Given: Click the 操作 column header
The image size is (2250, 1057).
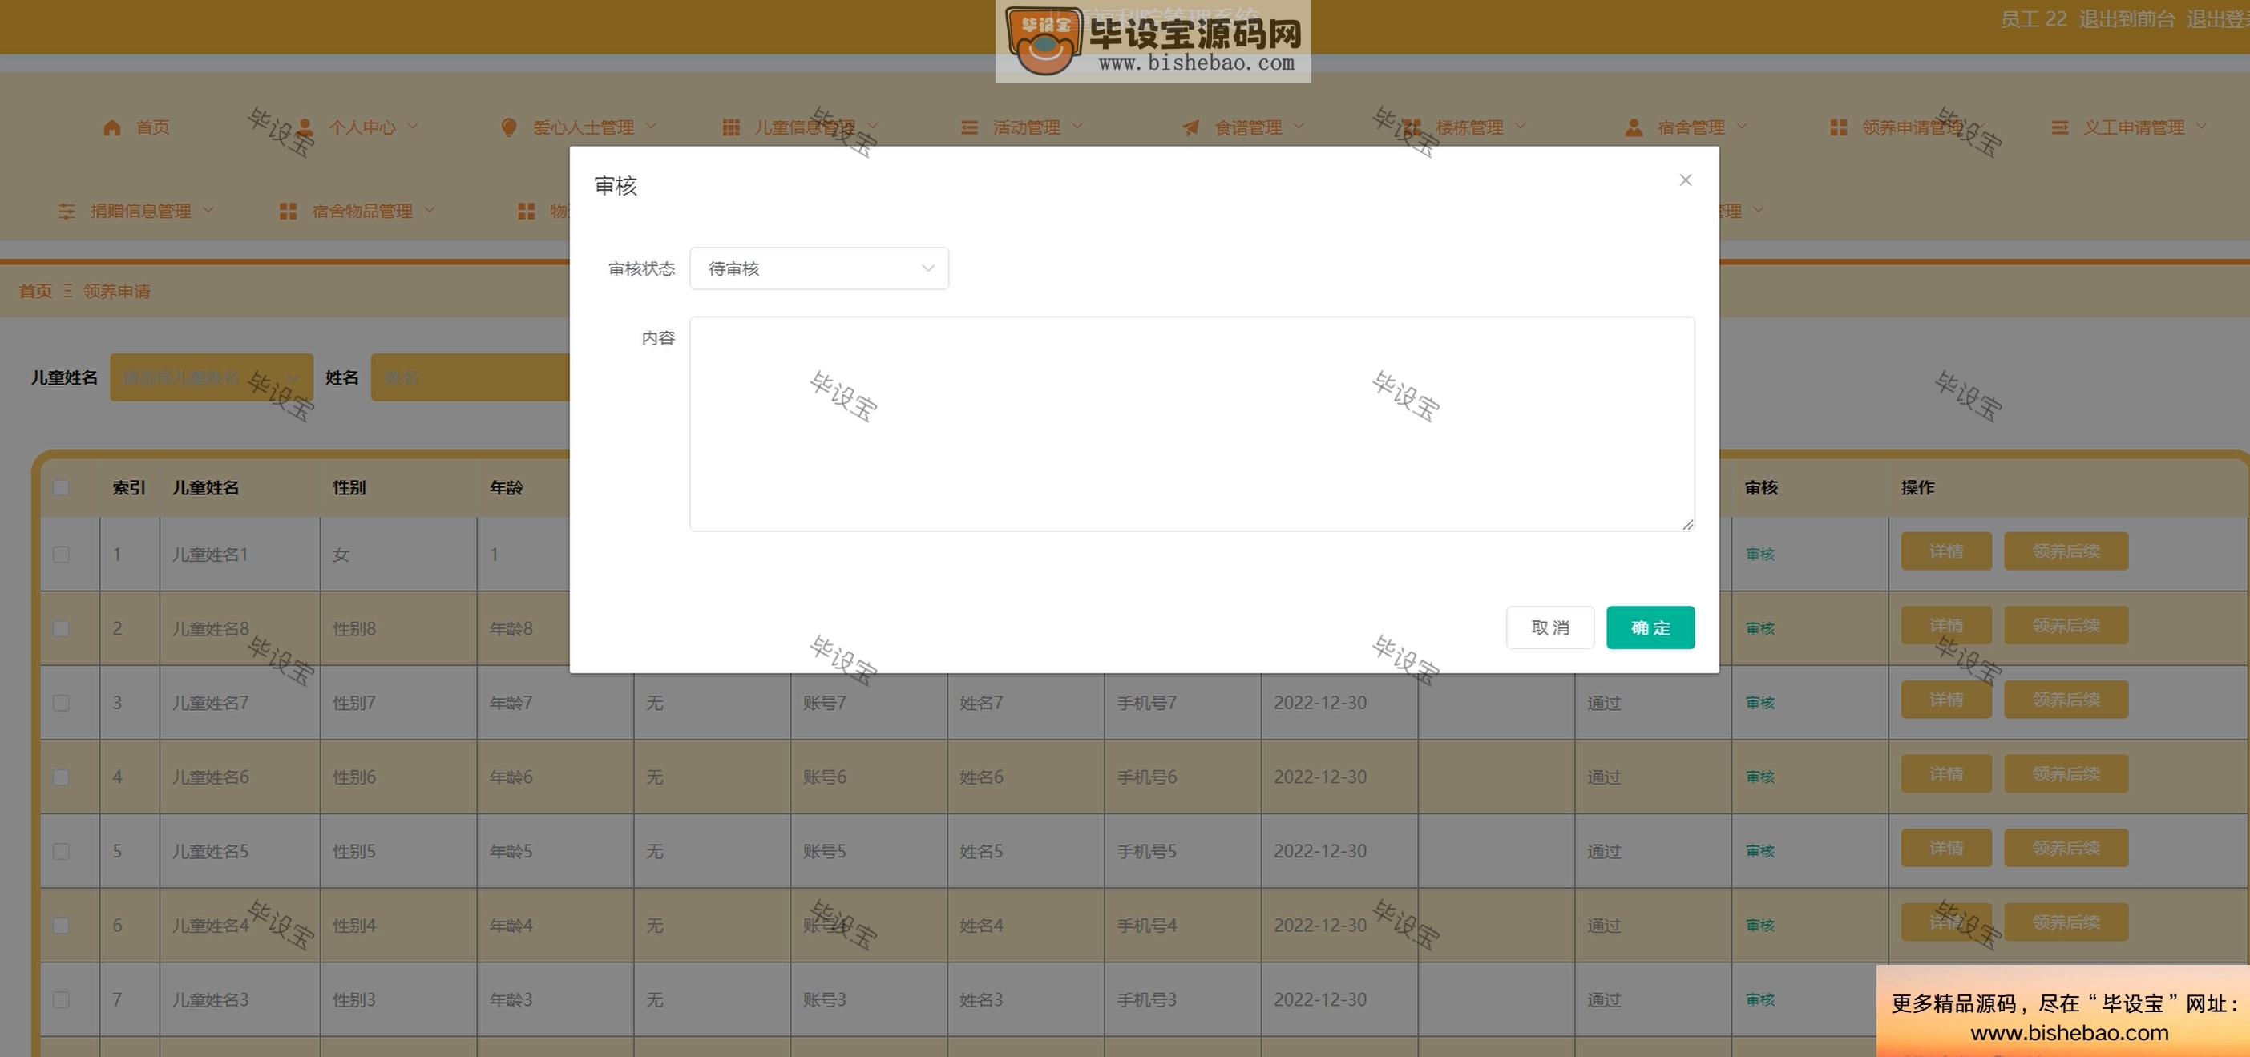Looking at the screenshot, I should 1917,487.
